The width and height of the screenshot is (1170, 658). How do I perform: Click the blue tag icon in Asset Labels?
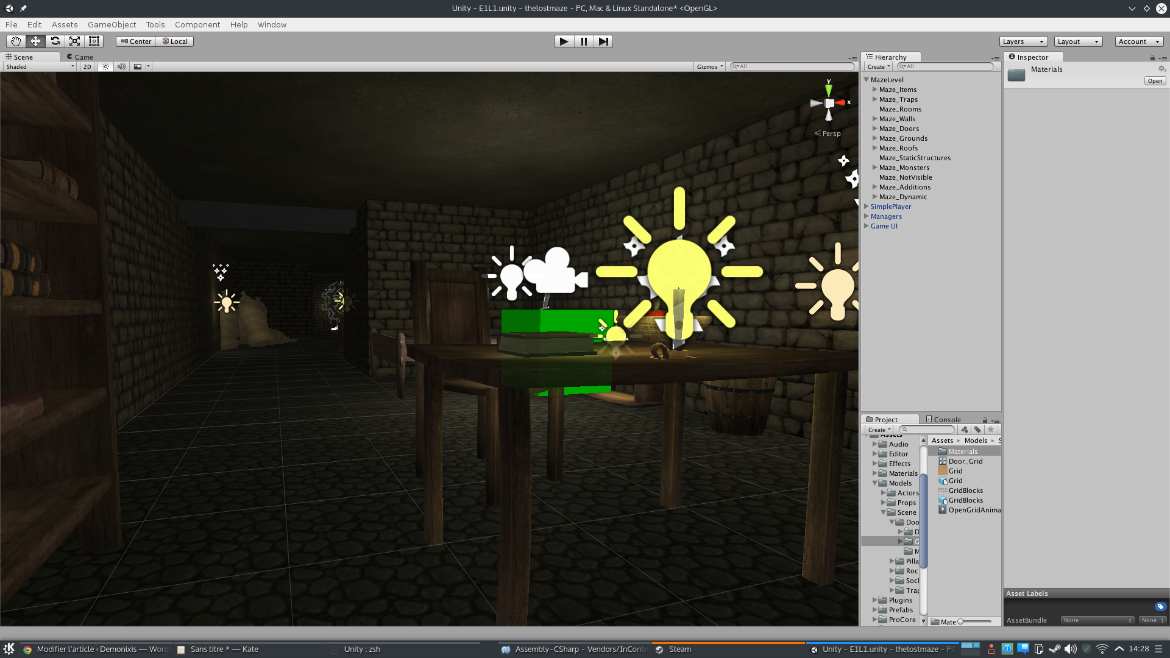[1159, 606]
